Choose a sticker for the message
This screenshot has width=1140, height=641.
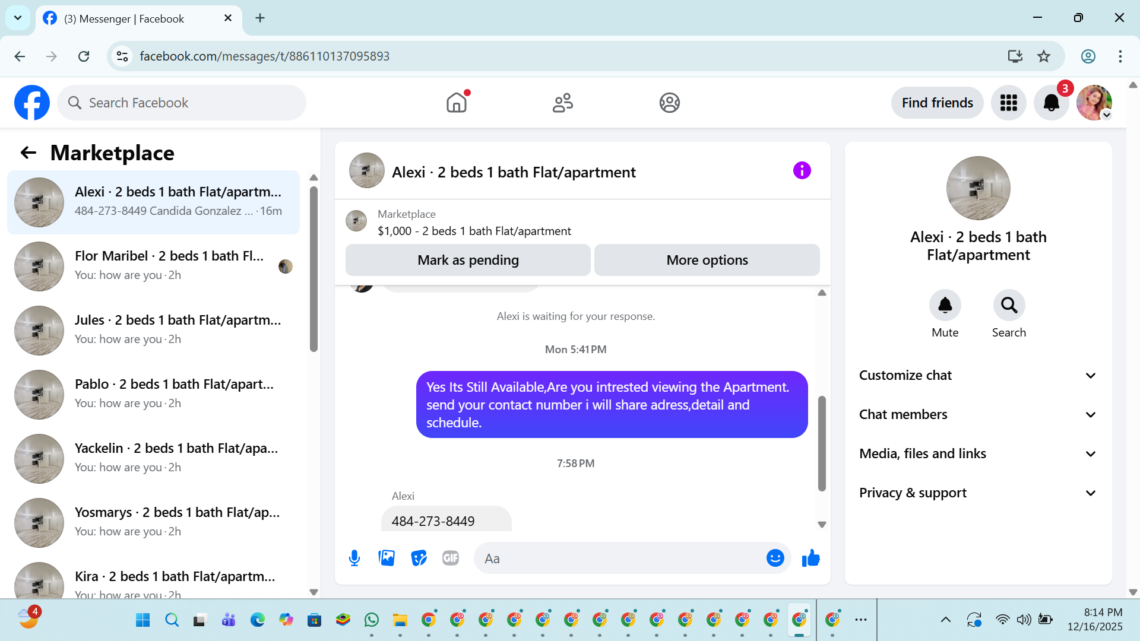(x=419, y=559)
